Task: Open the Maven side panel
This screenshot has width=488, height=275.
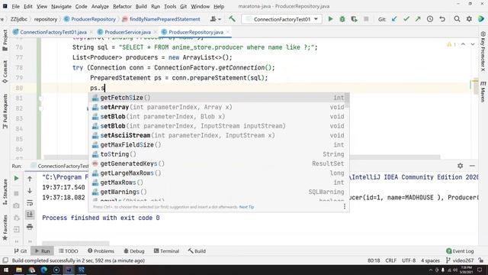Action: coord(483,92)
